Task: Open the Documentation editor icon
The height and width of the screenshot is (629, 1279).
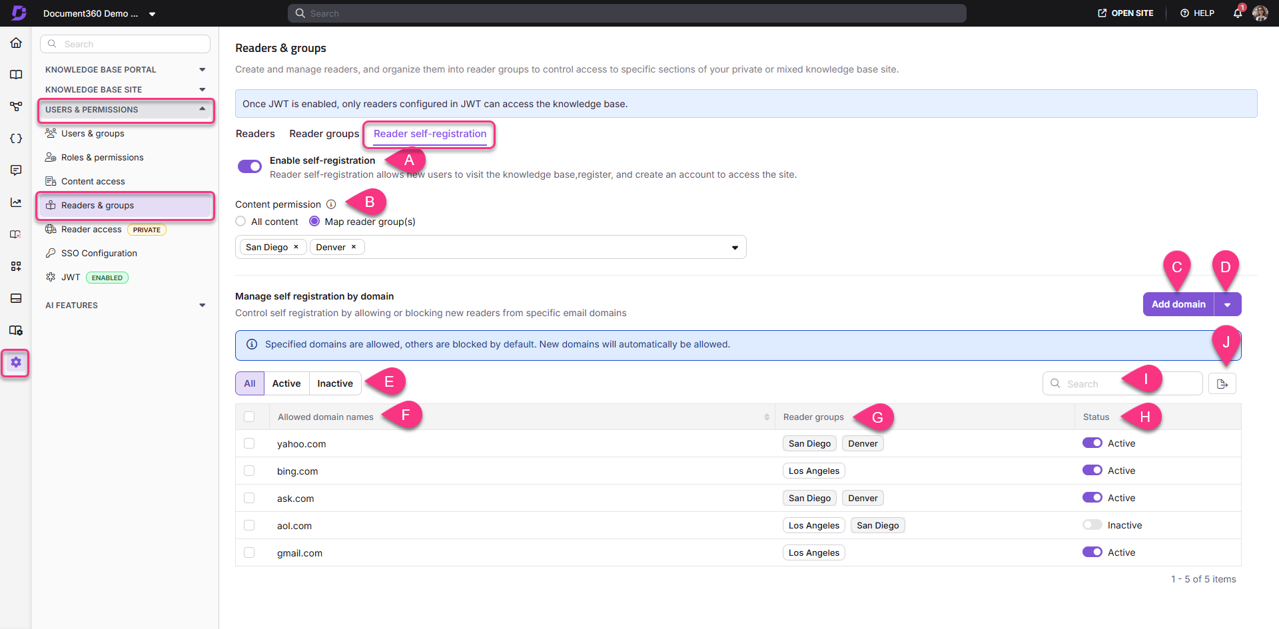Action: pos(16,75)
